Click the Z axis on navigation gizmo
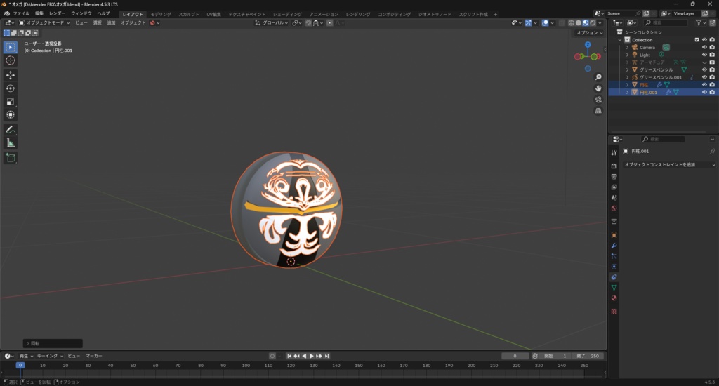 tap(588, 44)
